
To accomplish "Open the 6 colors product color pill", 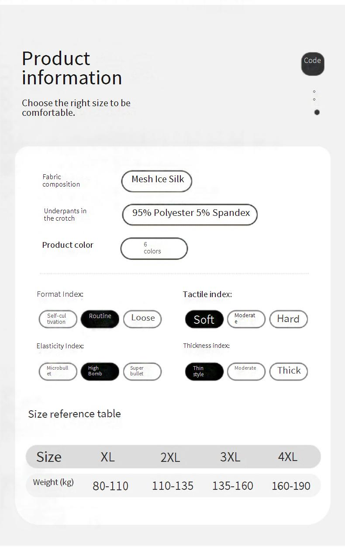I will (154, 248).
